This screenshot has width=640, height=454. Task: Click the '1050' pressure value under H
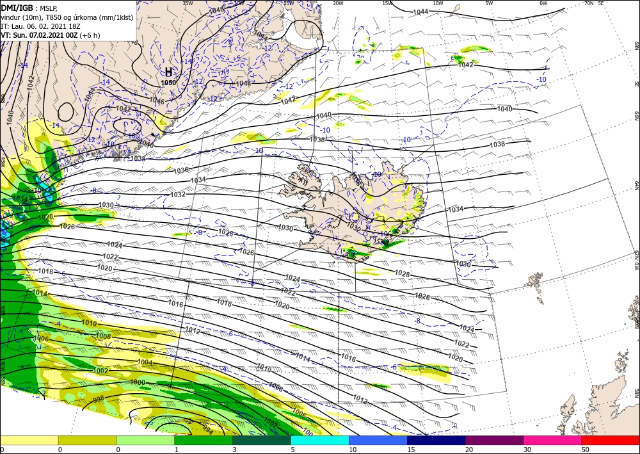pos(168,83)
